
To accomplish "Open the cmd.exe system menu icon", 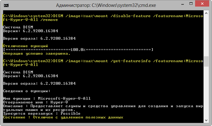I will coord(6,5).
